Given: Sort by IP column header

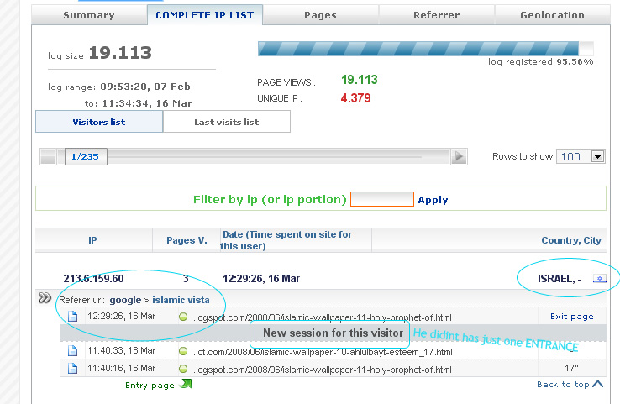Looking at the screenshot, I should click(x=92, y=240).
